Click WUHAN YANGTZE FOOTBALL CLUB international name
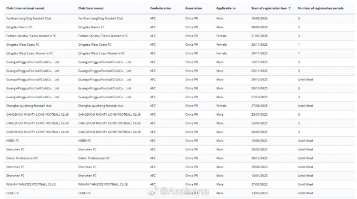The image size is (357, 199). tap(31, 184)
